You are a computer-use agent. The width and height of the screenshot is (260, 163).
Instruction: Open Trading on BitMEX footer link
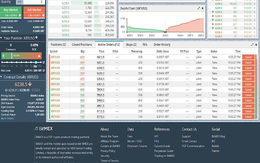[x=165, y=156]
